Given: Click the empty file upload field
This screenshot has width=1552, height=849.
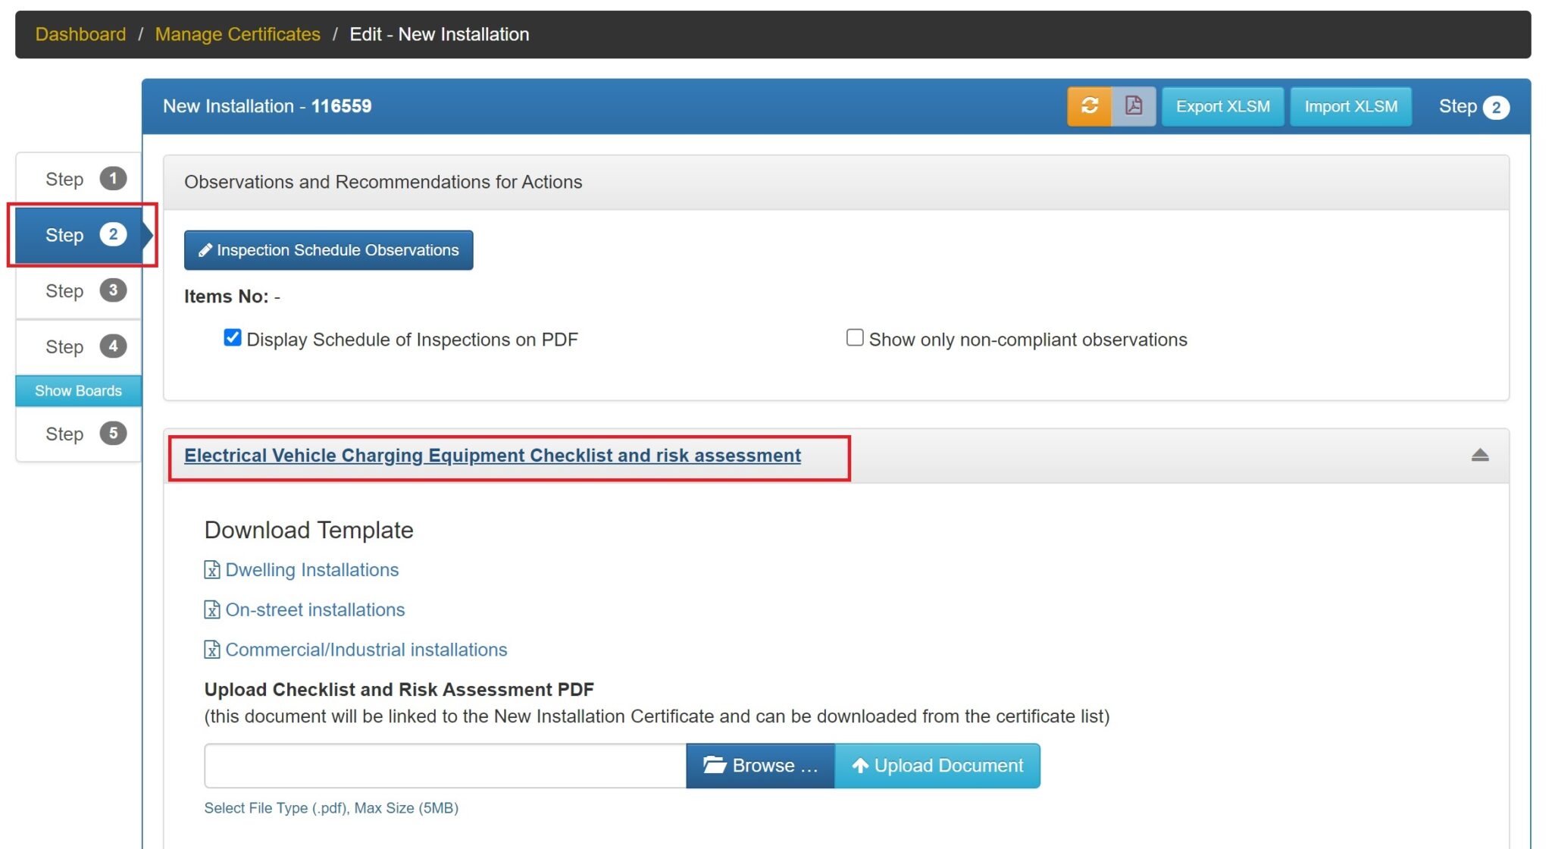Looking at the screenshot, I should (444, 765).
